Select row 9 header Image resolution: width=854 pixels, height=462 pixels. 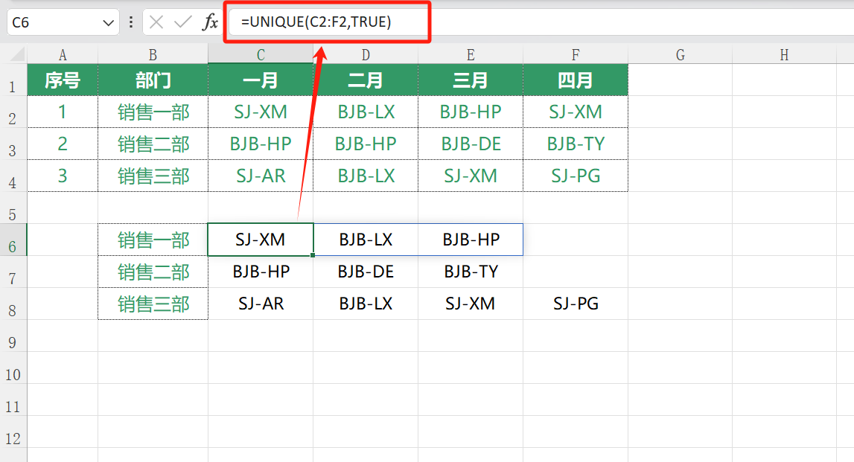[x=13, y=336]
